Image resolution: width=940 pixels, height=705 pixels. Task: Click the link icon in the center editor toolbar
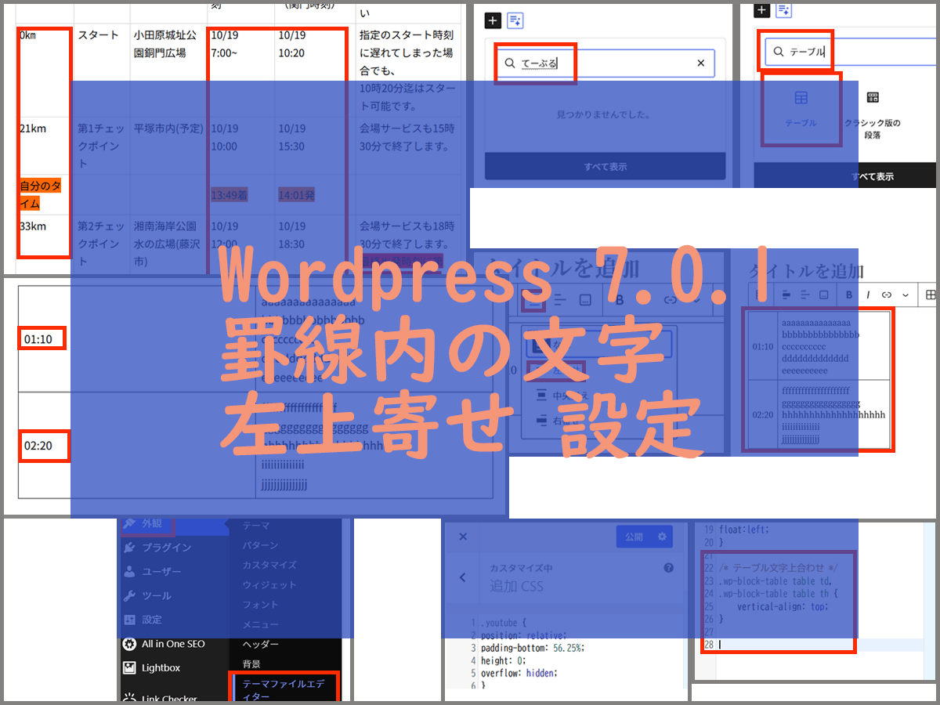[x=670, y=300]
